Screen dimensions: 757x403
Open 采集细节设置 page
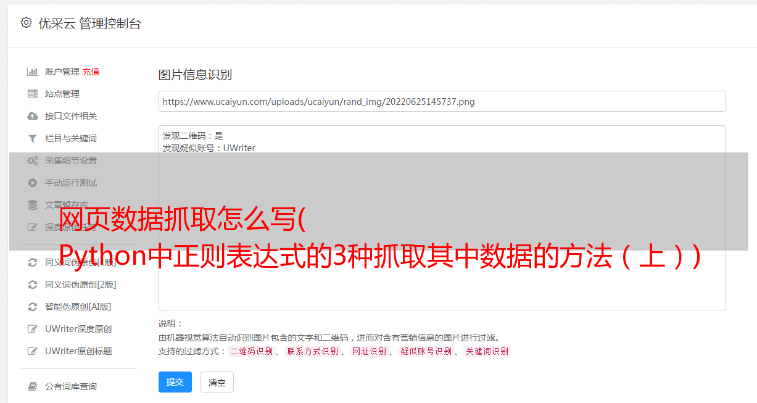coord(71,160)
